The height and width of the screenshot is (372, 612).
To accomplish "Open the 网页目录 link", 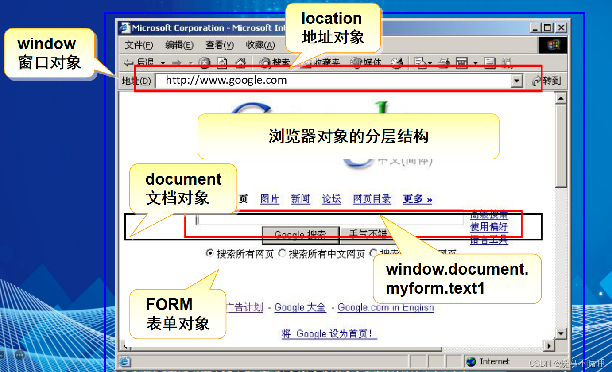I will (372, 199).
